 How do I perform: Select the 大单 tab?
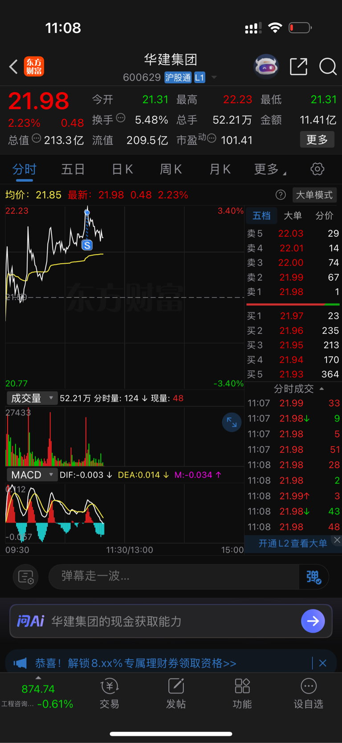pos(293,216)
